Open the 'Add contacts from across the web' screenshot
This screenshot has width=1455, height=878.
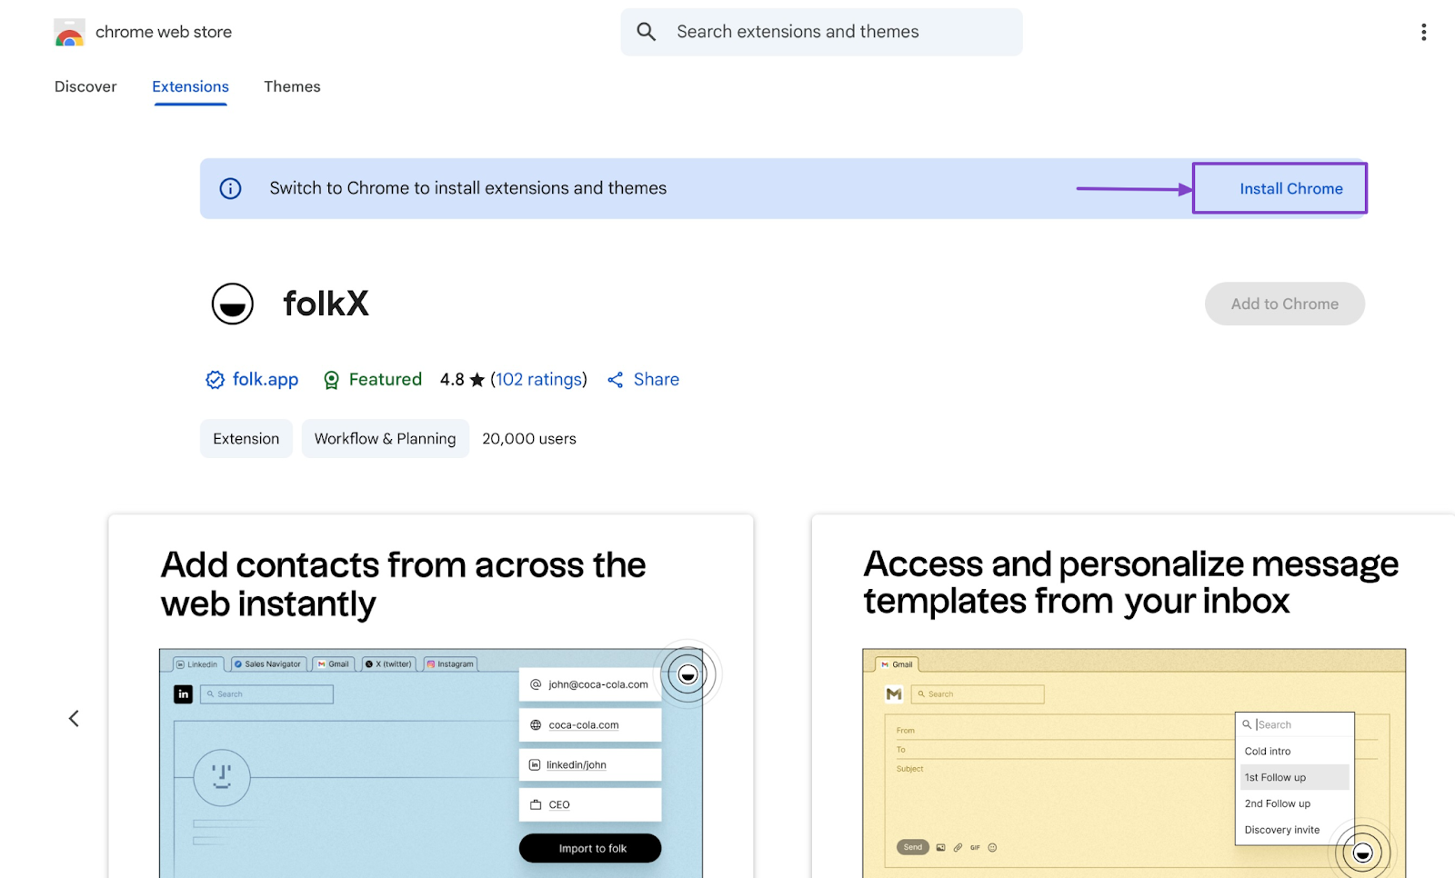pos(431,696)
